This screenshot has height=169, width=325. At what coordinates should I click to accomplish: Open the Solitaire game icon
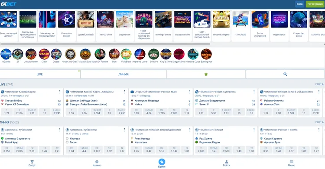click(x=153, y=54)
